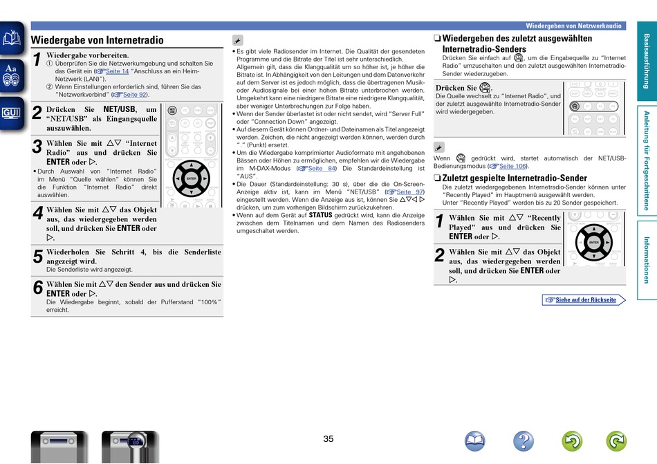The image size is (657, 464).
Task: Click the text 'Die Senderliste wird angezeigt.'
Action: [89, 270]
